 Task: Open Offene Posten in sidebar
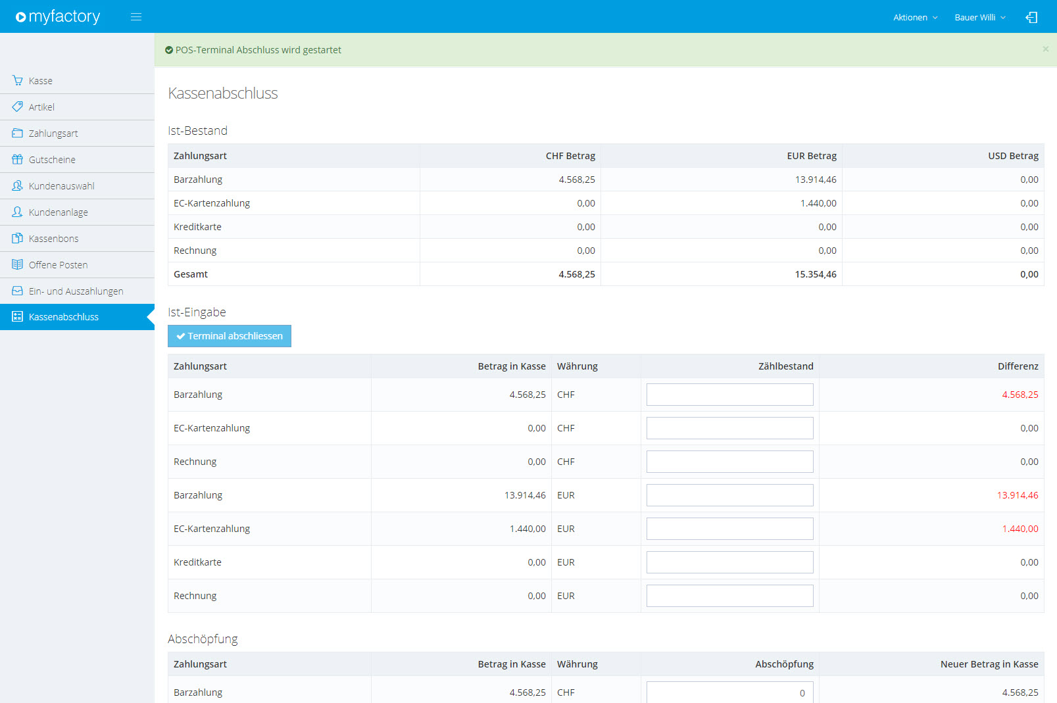[x=77, y=265]
